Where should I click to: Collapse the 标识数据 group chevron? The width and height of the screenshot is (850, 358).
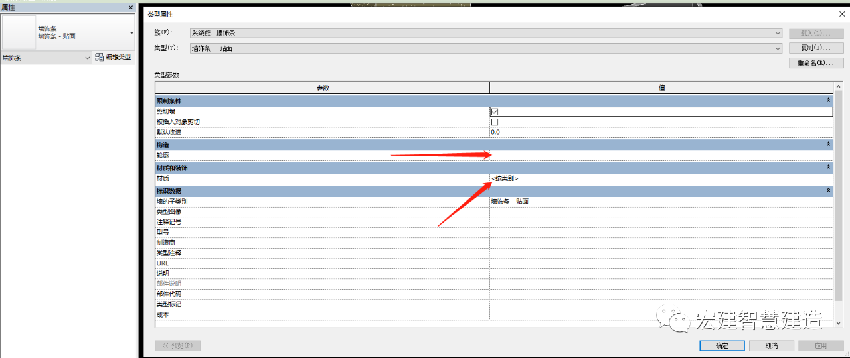(x=828, y=190)
